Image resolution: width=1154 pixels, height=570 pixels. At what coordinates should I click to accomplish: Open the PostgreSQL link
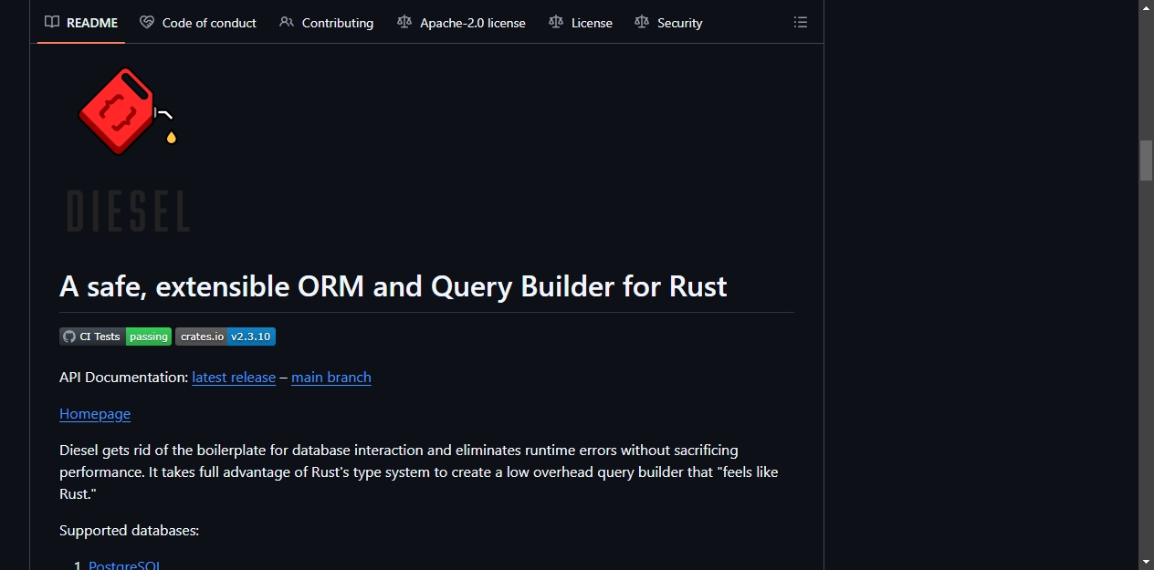pyautogui.click(x=124, y=566)
